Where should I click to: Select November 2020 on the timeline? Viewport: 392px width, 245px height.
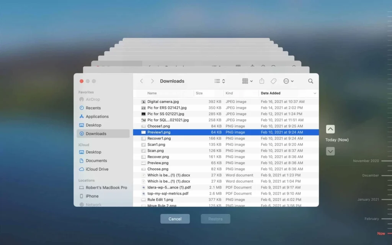[x=366, y=161]
